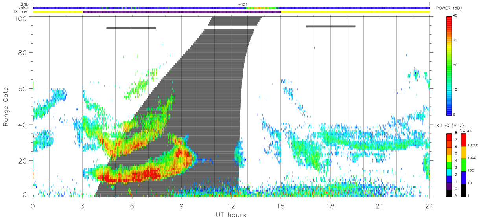Image resolution: width=483 pixels, height=223 pixels.
Task: Click the gray horizontal bar above hours 4-7
Action: 131,28
